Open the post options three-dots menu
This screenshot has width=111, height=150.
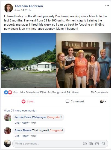107,6
